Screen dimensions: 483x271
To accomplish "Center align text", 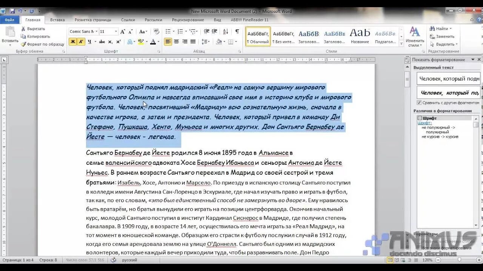I will click(177, 42).
